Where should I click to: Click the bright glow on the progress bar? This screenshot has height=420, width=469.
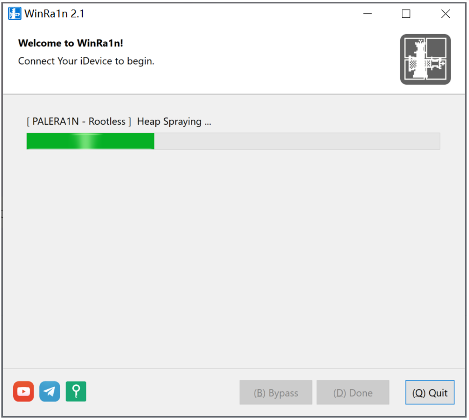[86, 141]
